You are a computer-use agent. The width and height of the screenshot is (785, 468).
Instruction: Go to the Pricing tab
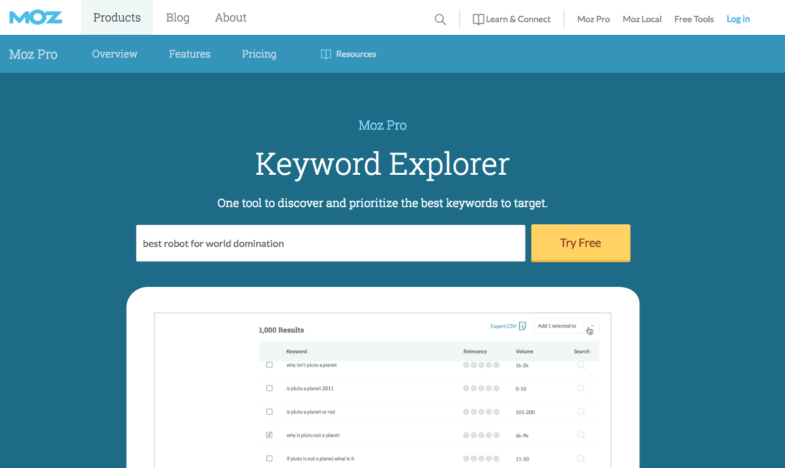(259, 54)
